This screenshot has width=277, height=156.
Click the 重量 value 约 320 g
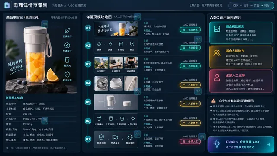click(28, 124)
